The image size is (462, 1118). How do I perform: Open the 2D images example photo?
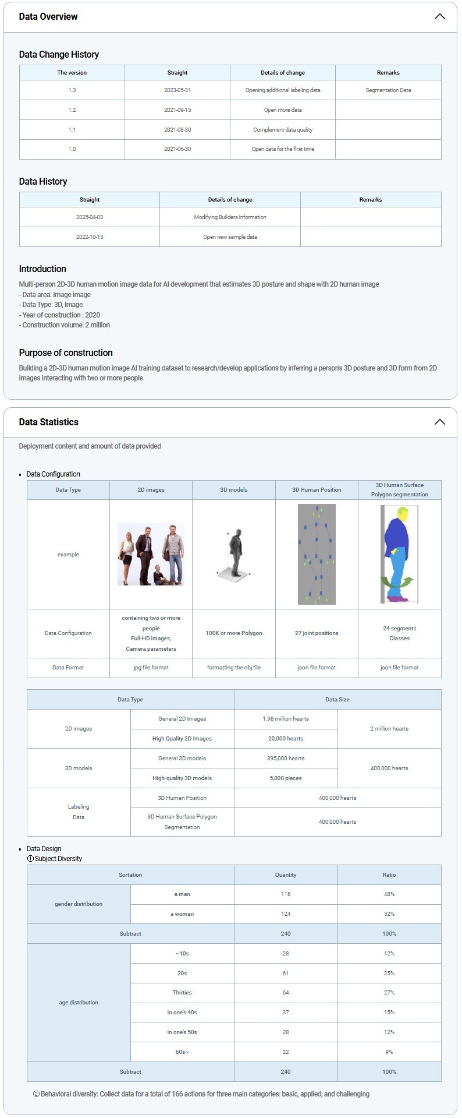(151, 554)
